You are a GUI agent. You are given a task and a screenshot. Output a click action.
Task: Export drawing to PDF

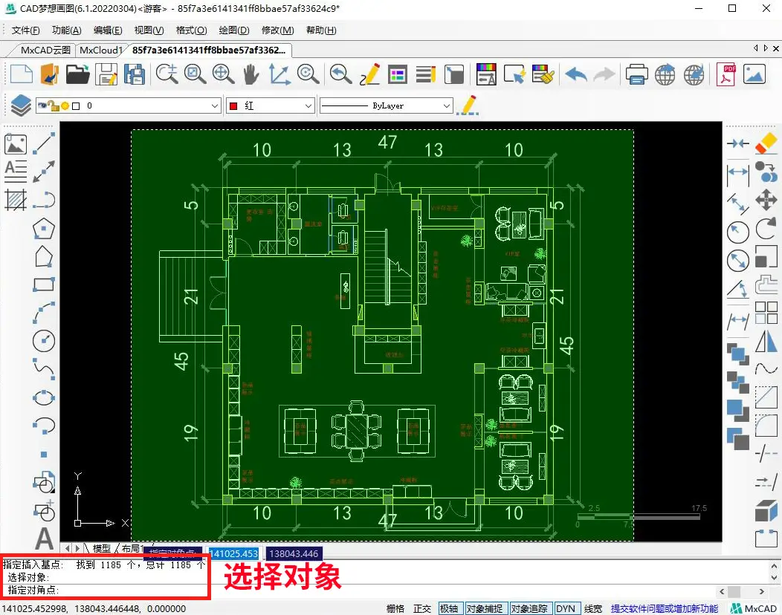click(726, 74)
